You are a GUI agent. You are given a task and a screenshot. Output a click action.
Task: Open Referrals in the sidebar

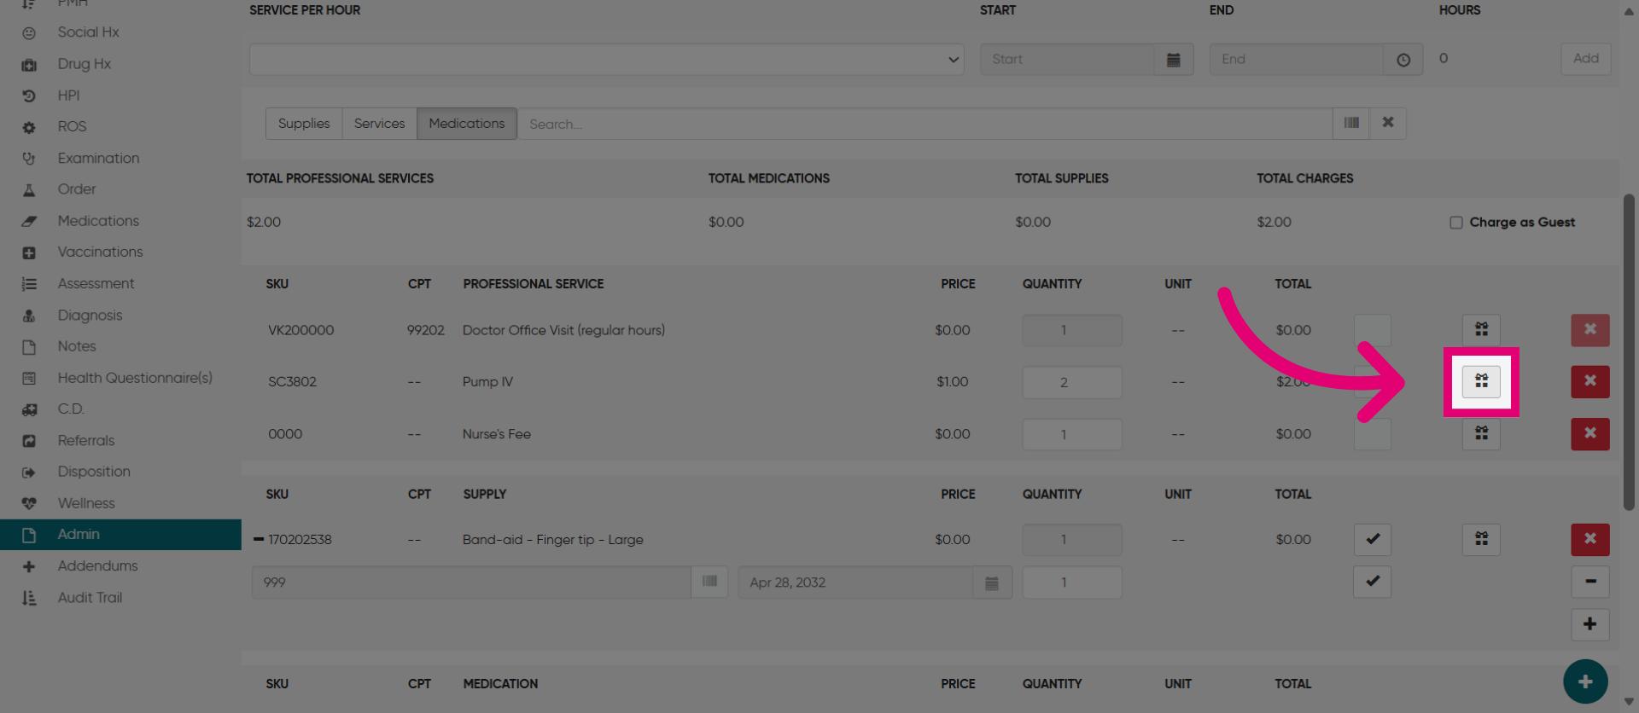pyautogui.click(x=85, y=440)
